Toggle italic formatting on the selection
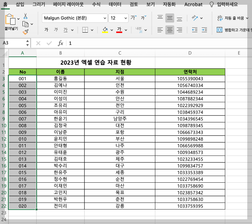Image resolution: width=252 pixels, height=224 pixels. pyautogui.click(x=56, y=30)
